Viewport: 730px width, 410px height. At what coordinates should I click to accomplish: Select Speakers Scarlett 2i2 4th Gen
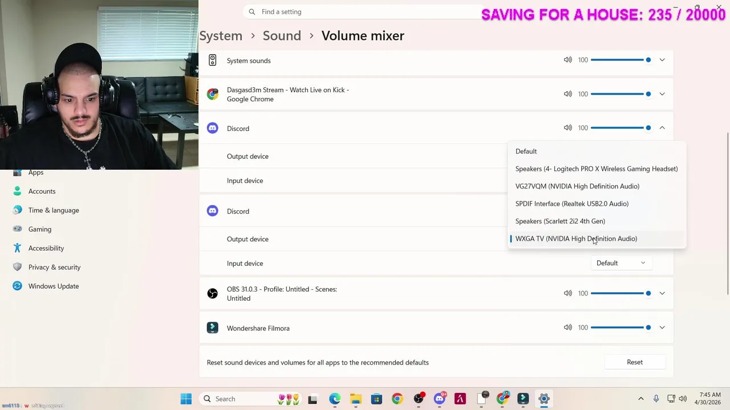point(597,221)
